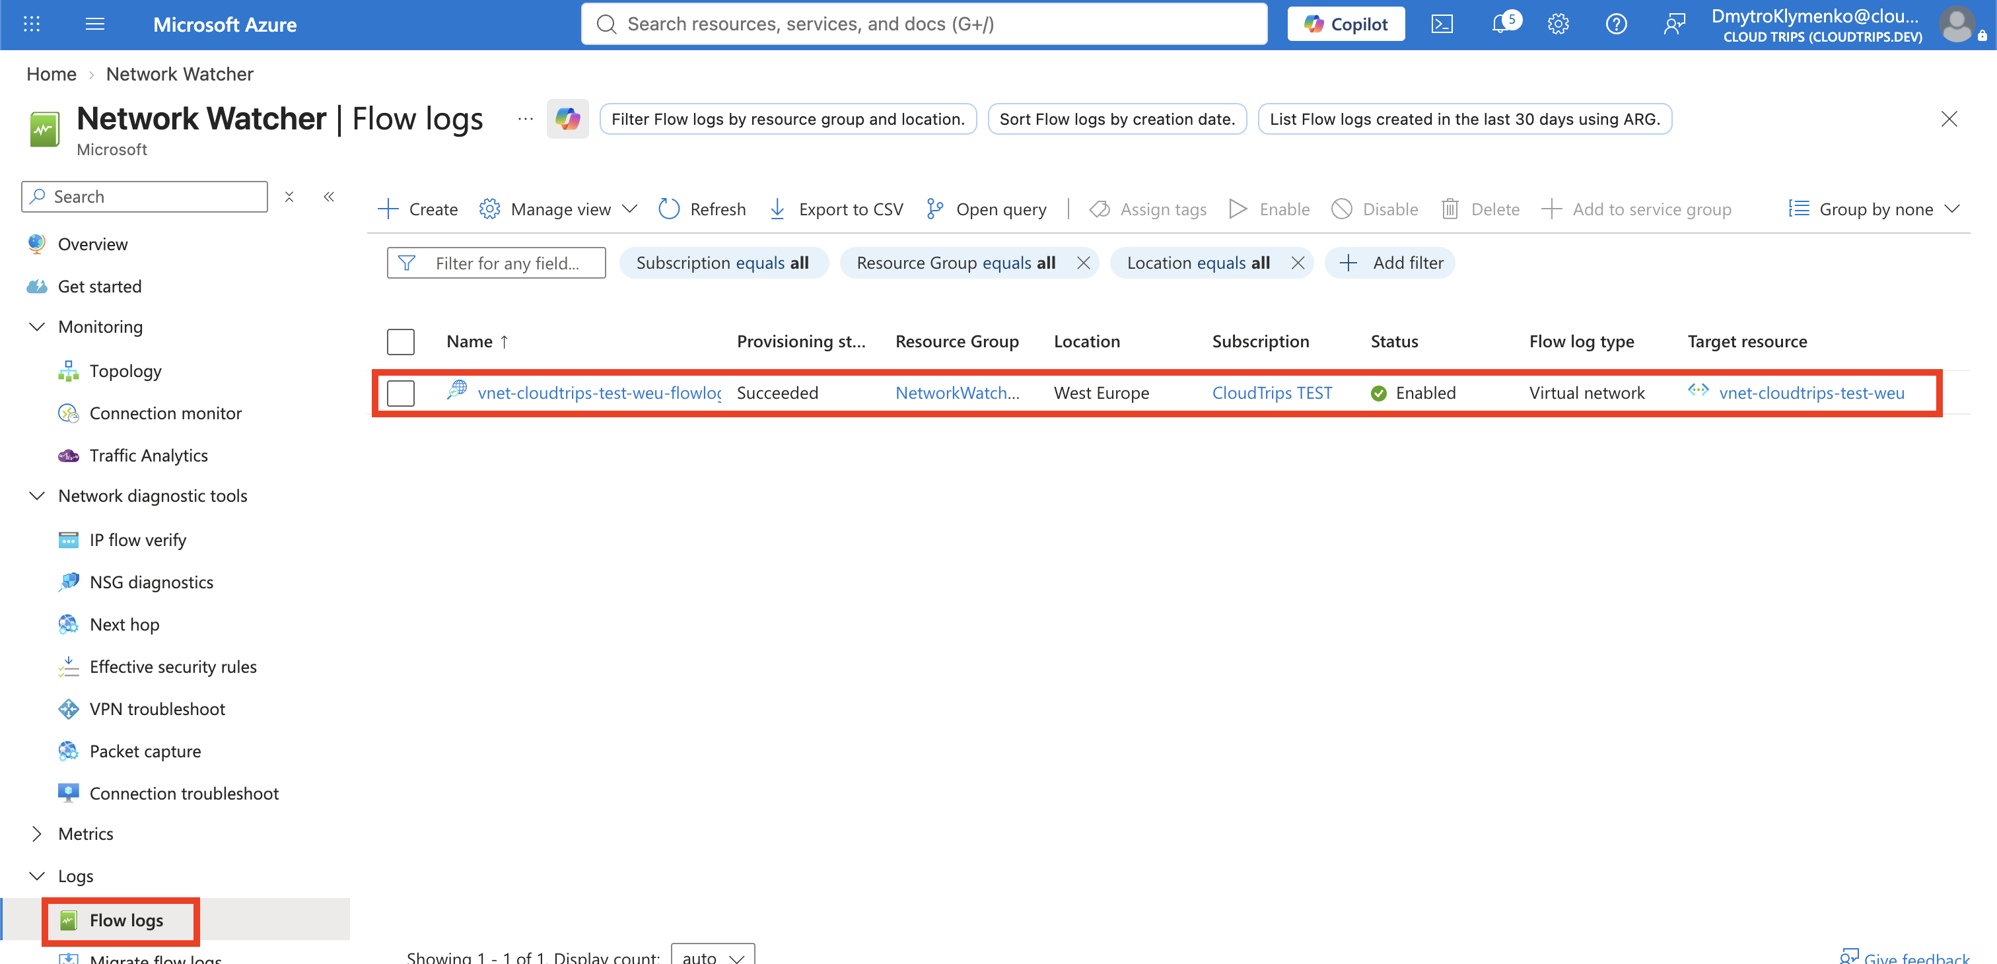1997x964 pixels.
Task: Open the Group by none dropdown
Action: (x=1874, y=209)
